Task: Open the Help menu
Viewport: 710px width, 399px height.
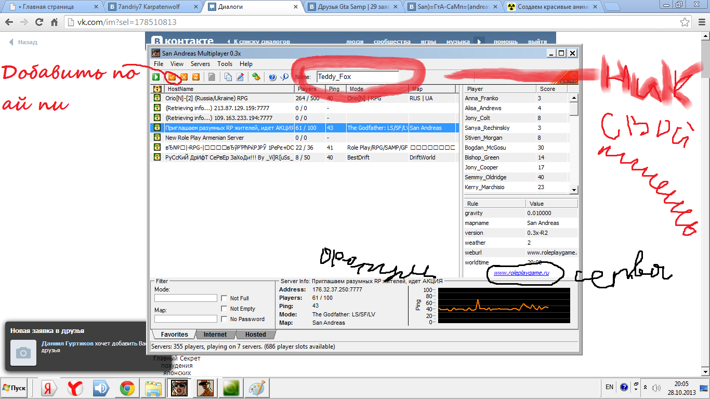Action: tap(246, 64)
